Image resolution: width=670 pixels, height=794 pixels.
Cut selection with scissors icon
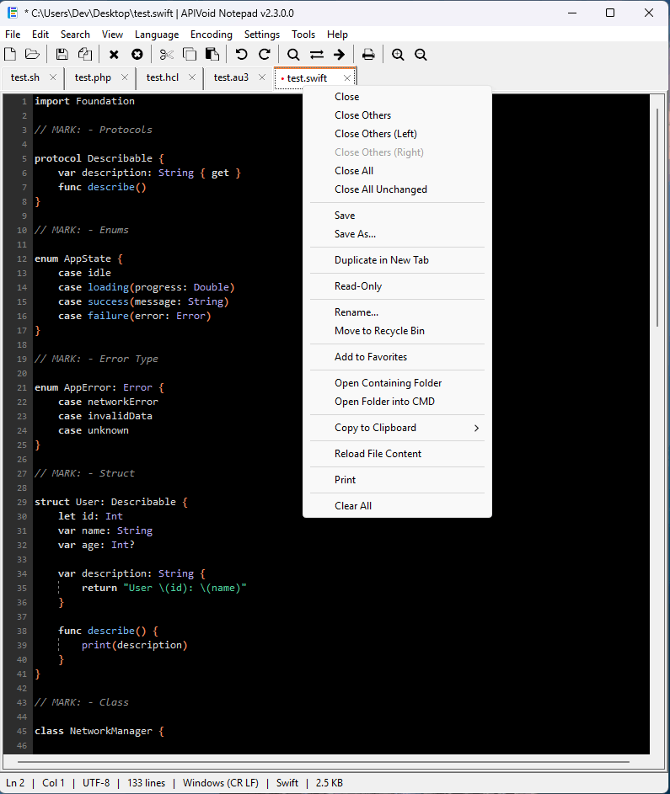166,54
